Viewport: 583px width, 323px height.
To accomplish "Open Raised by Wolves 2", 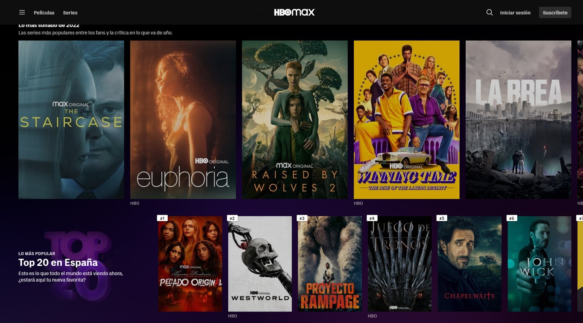I will [294, 119].
